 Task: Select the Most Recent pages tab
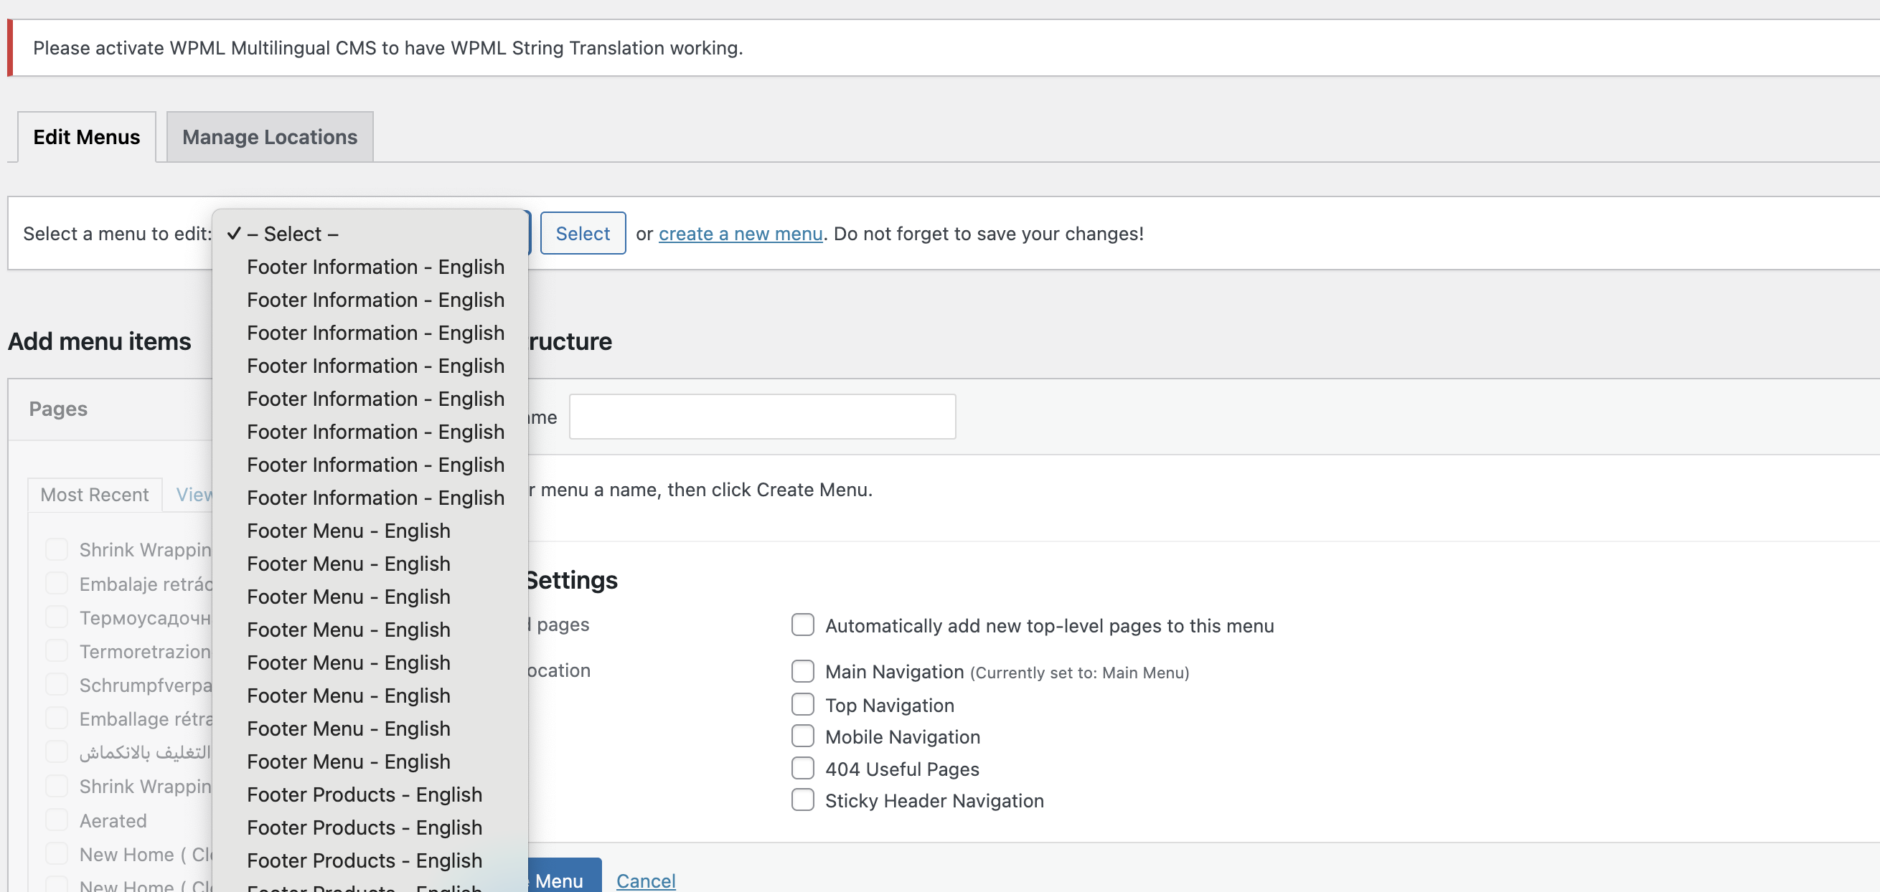[94, 495]
